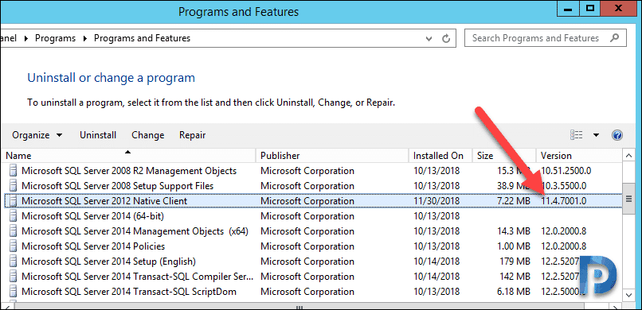Sort by the Name column header

pyautogui.click(x=128, y=156)
